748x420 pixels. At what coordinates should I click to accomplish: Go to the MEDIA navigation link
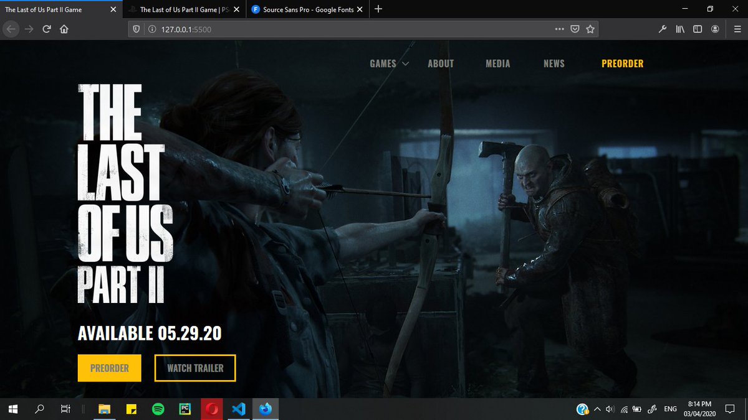tap(498, 63)
